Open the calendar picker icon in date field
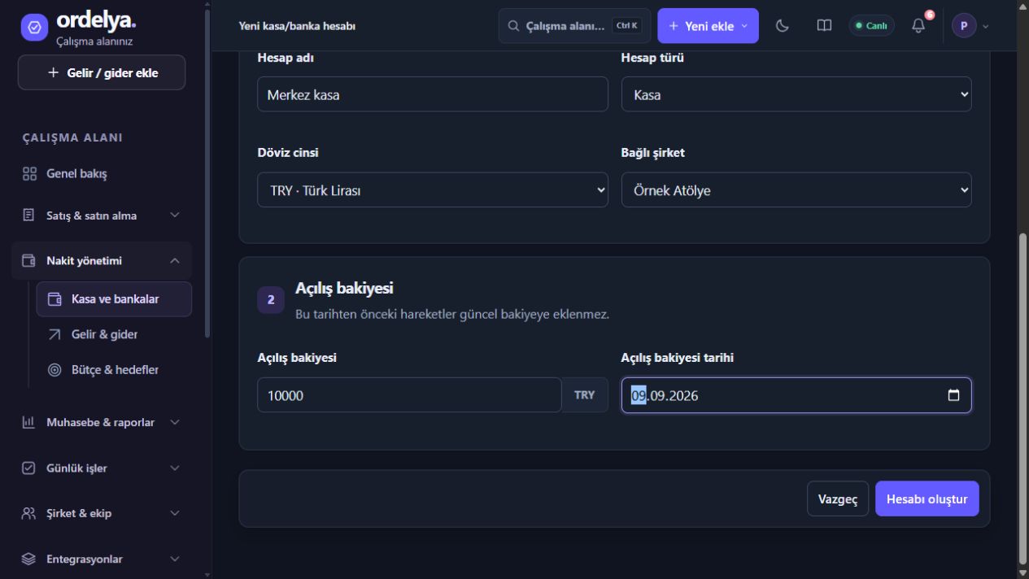The image size is (1029, 579). (953, 395)
